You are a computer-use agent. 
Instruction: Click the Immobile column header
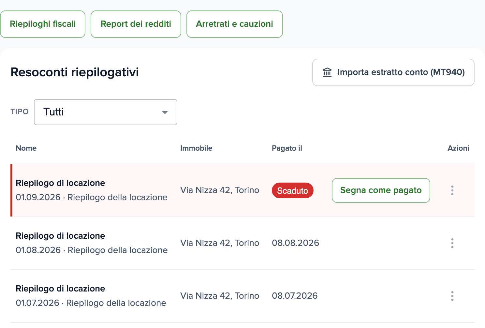pos(196,148)
